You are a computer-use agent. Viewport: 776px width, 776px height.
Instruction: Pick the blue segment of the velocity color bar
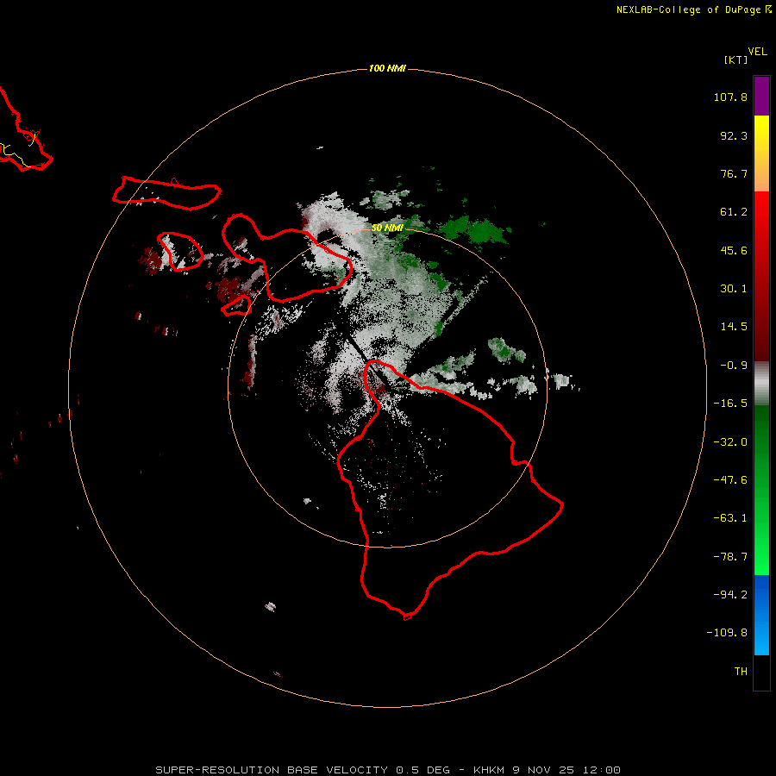point(761,615)
